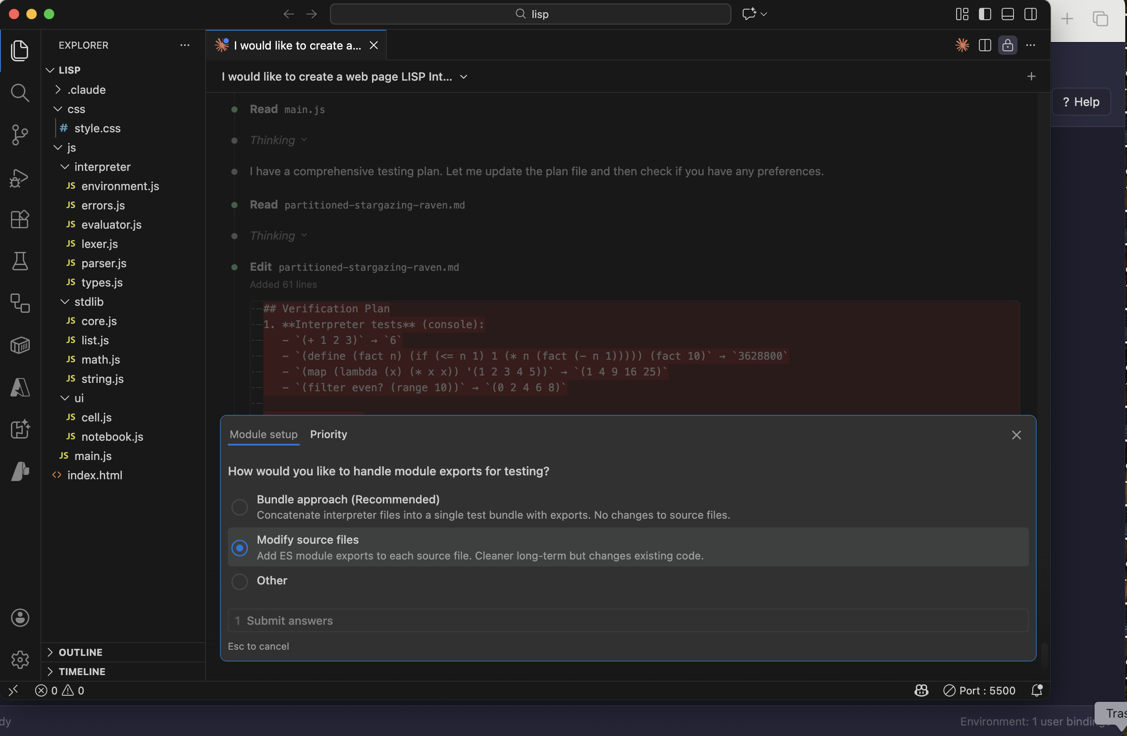Open the Source Control panel

point(20,135)
